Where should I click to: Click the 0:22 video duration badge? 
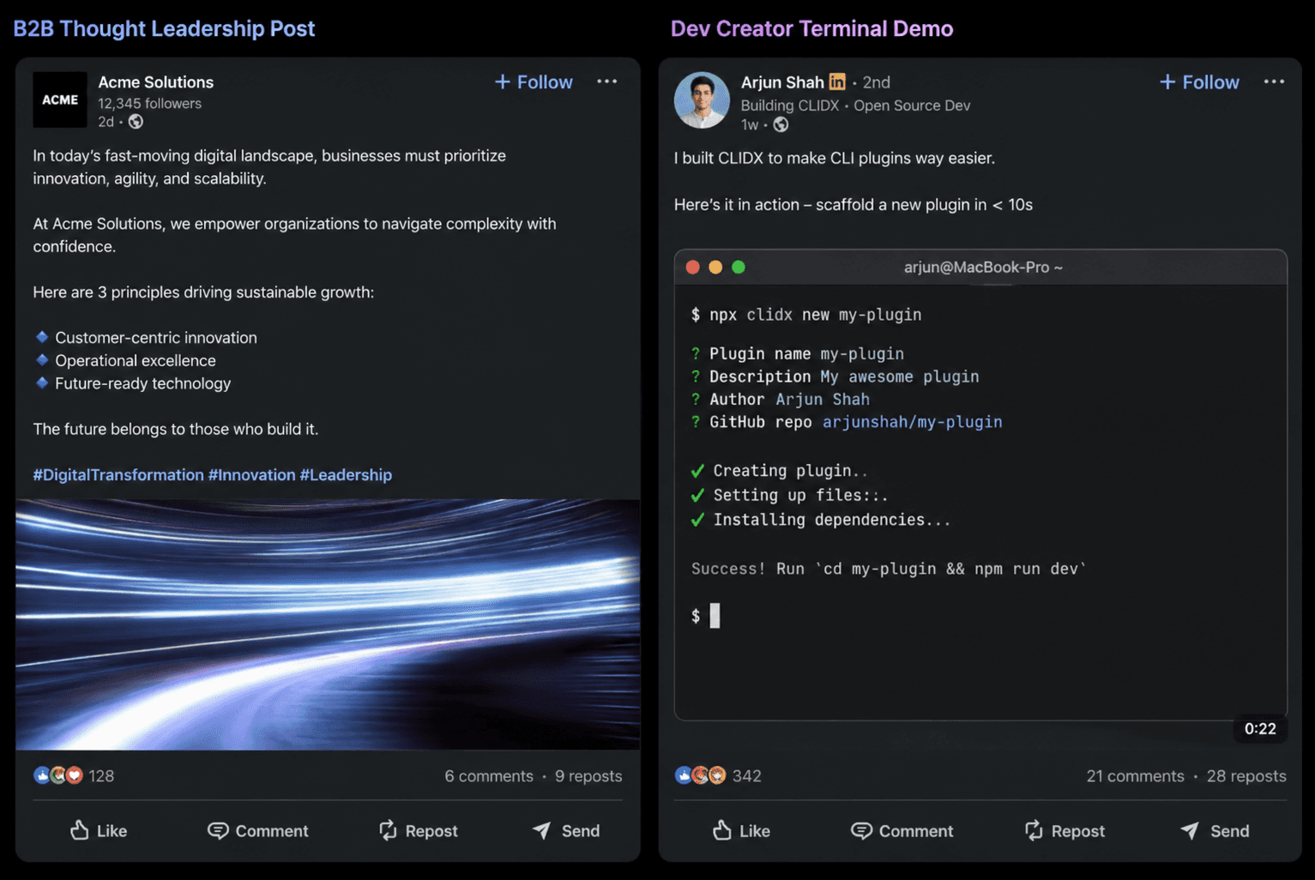pyautogui.click(x=1260, y=728)
